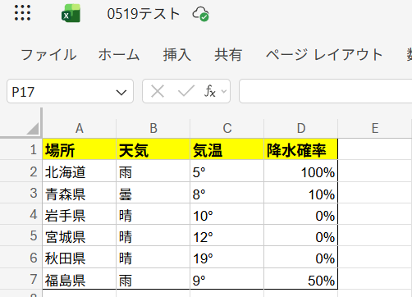
Task: Switch to the ホーム ribbon tab
Action: [x=119, y=54]
